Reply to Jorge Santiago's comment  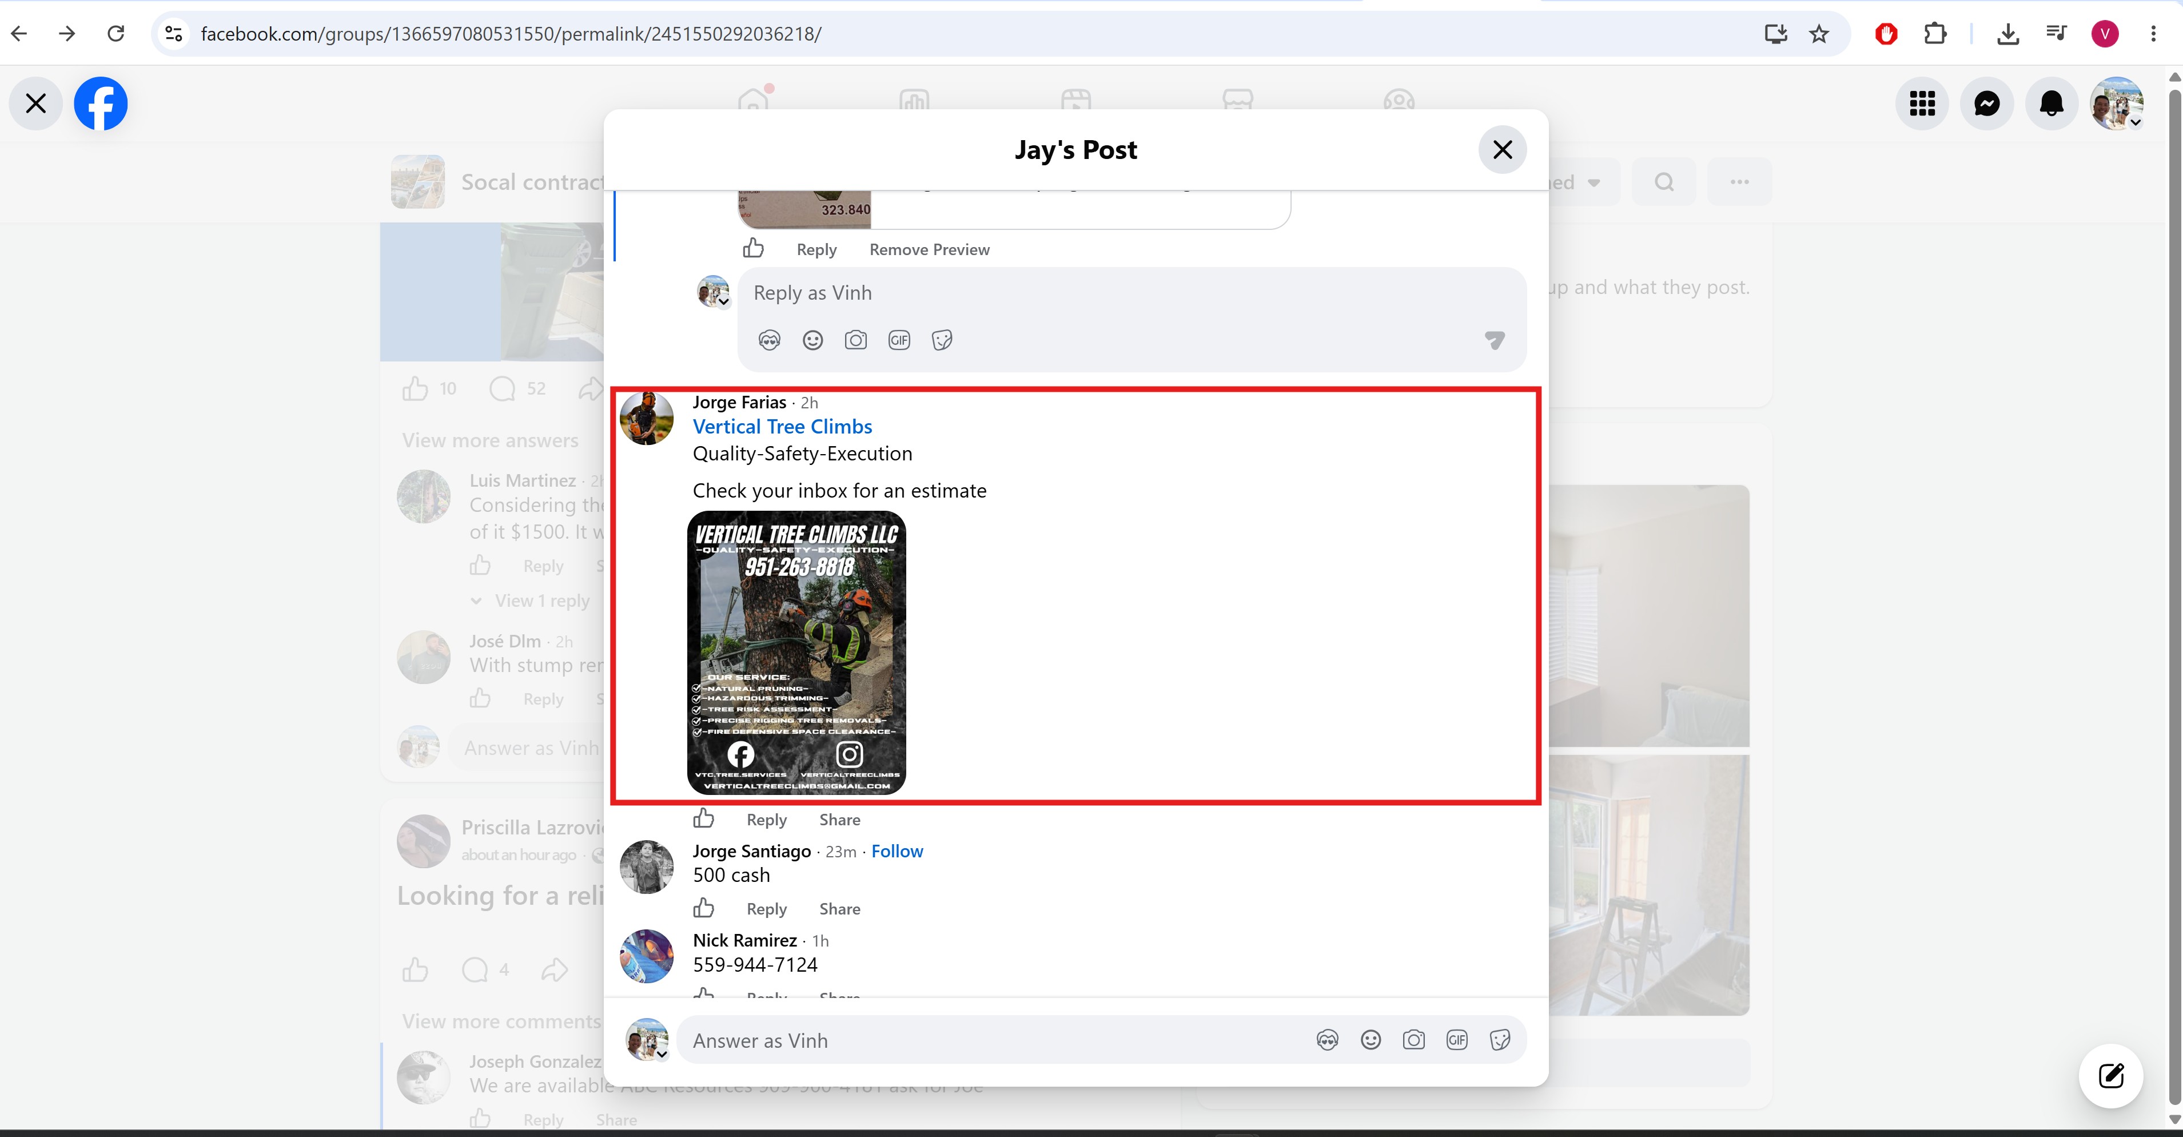click(x=766, y=909)
